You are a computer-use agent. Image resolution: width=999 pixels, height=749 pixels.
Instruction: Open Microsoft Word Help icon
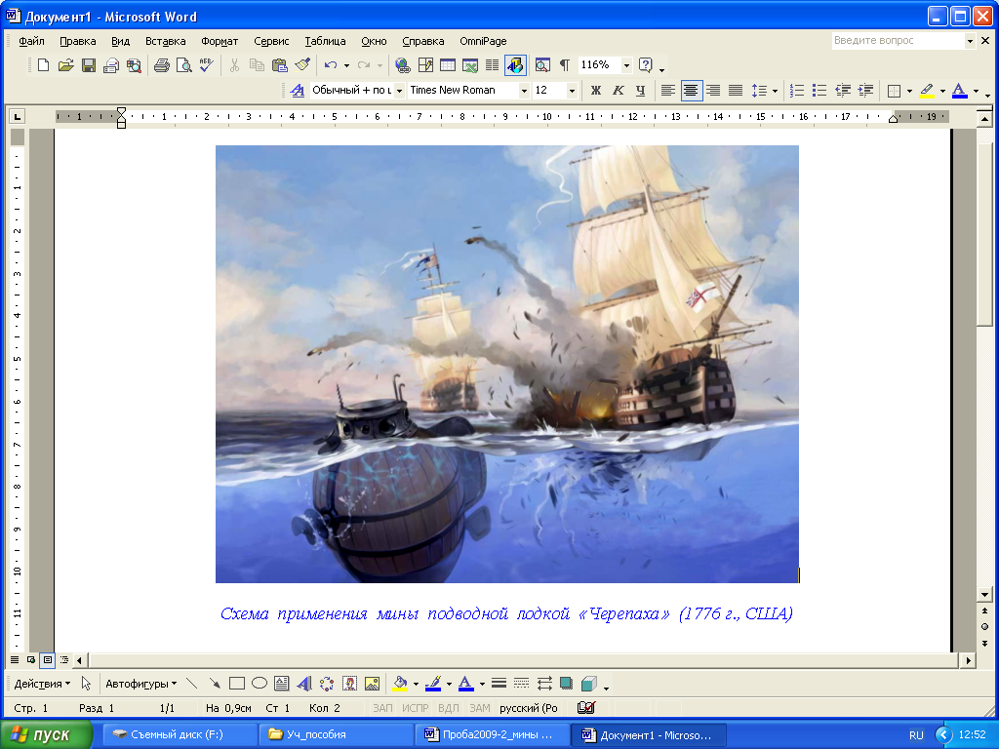646,65
